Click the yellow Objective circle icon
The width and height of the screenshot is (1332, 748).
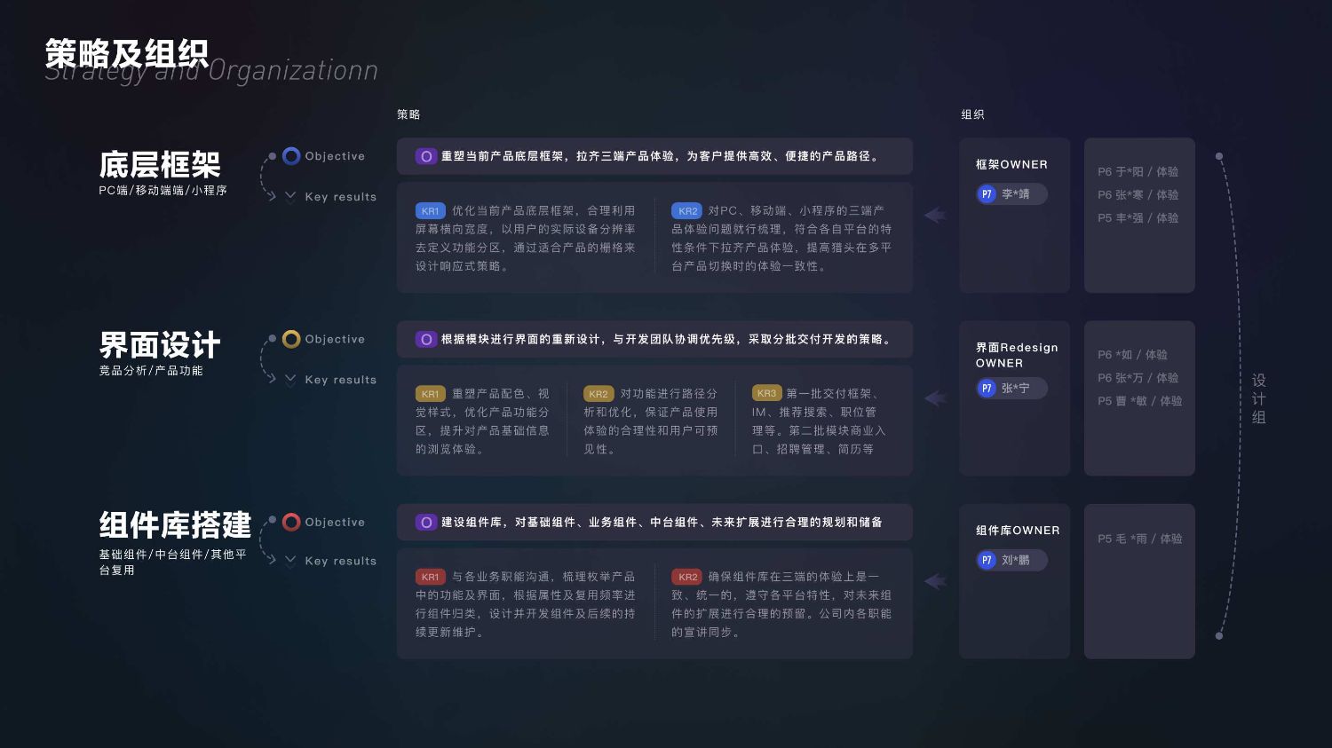point(291,339)
